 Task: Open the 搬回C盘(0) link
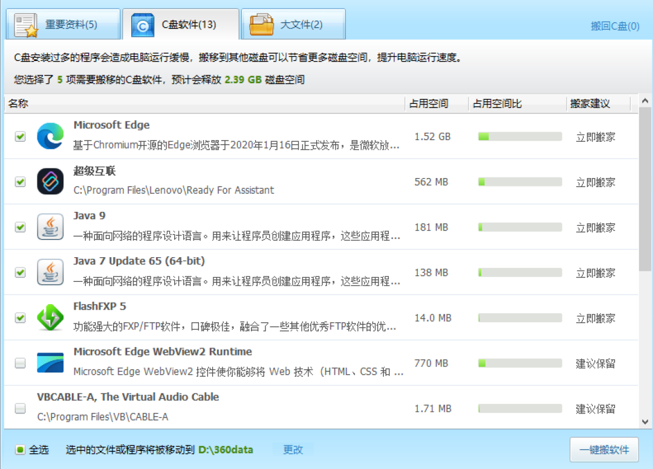click(x=615, y=26)
